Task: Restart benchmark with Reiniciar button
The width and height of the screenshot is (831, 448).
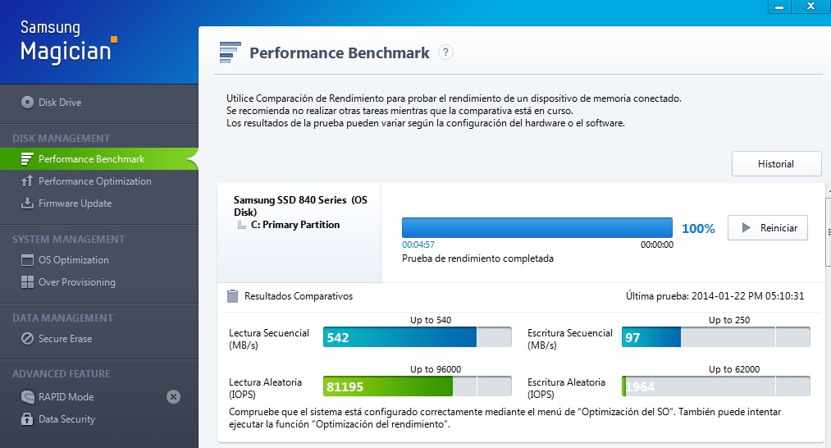Action: [x=767, y=228]
